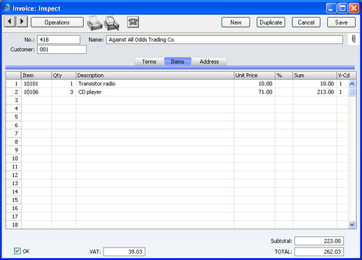
Task: Click the telephone icon in toolbar
Action: point(133,22)
